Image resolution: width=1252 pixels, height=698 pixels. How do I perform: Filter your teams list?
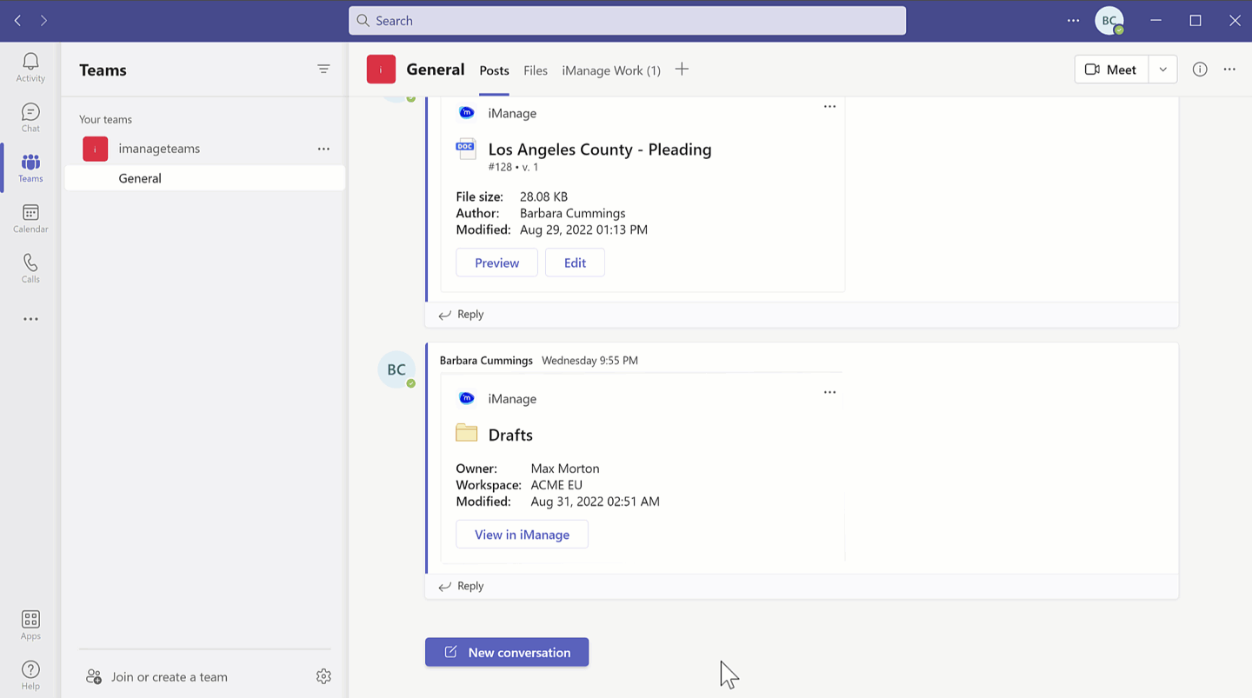323,69
